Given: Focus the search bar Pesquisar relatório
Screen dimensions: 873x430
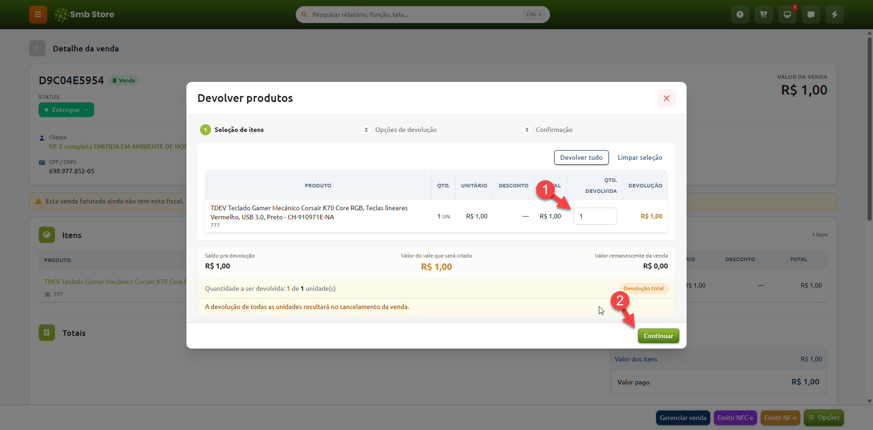Looking at the screenshot, I should (423, 15).
